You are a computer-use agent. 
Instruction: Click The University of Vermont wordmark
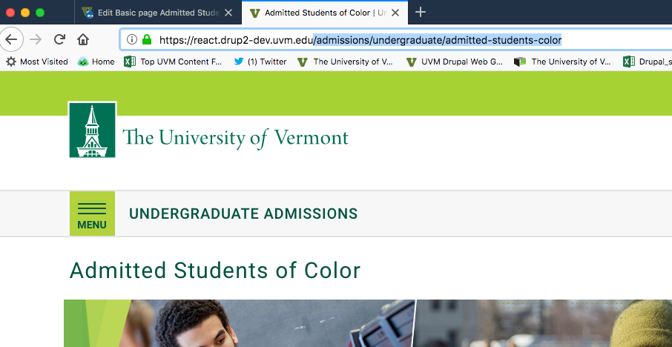[x=235, y=138]
